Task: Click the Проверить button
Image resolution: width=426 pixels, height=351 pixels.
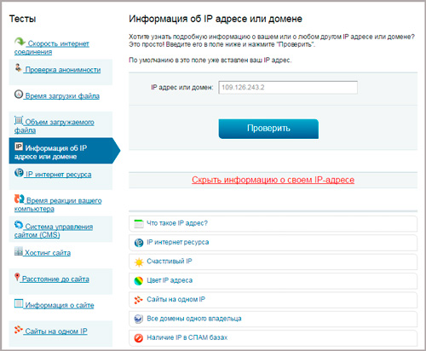Action: click(268, 129)
